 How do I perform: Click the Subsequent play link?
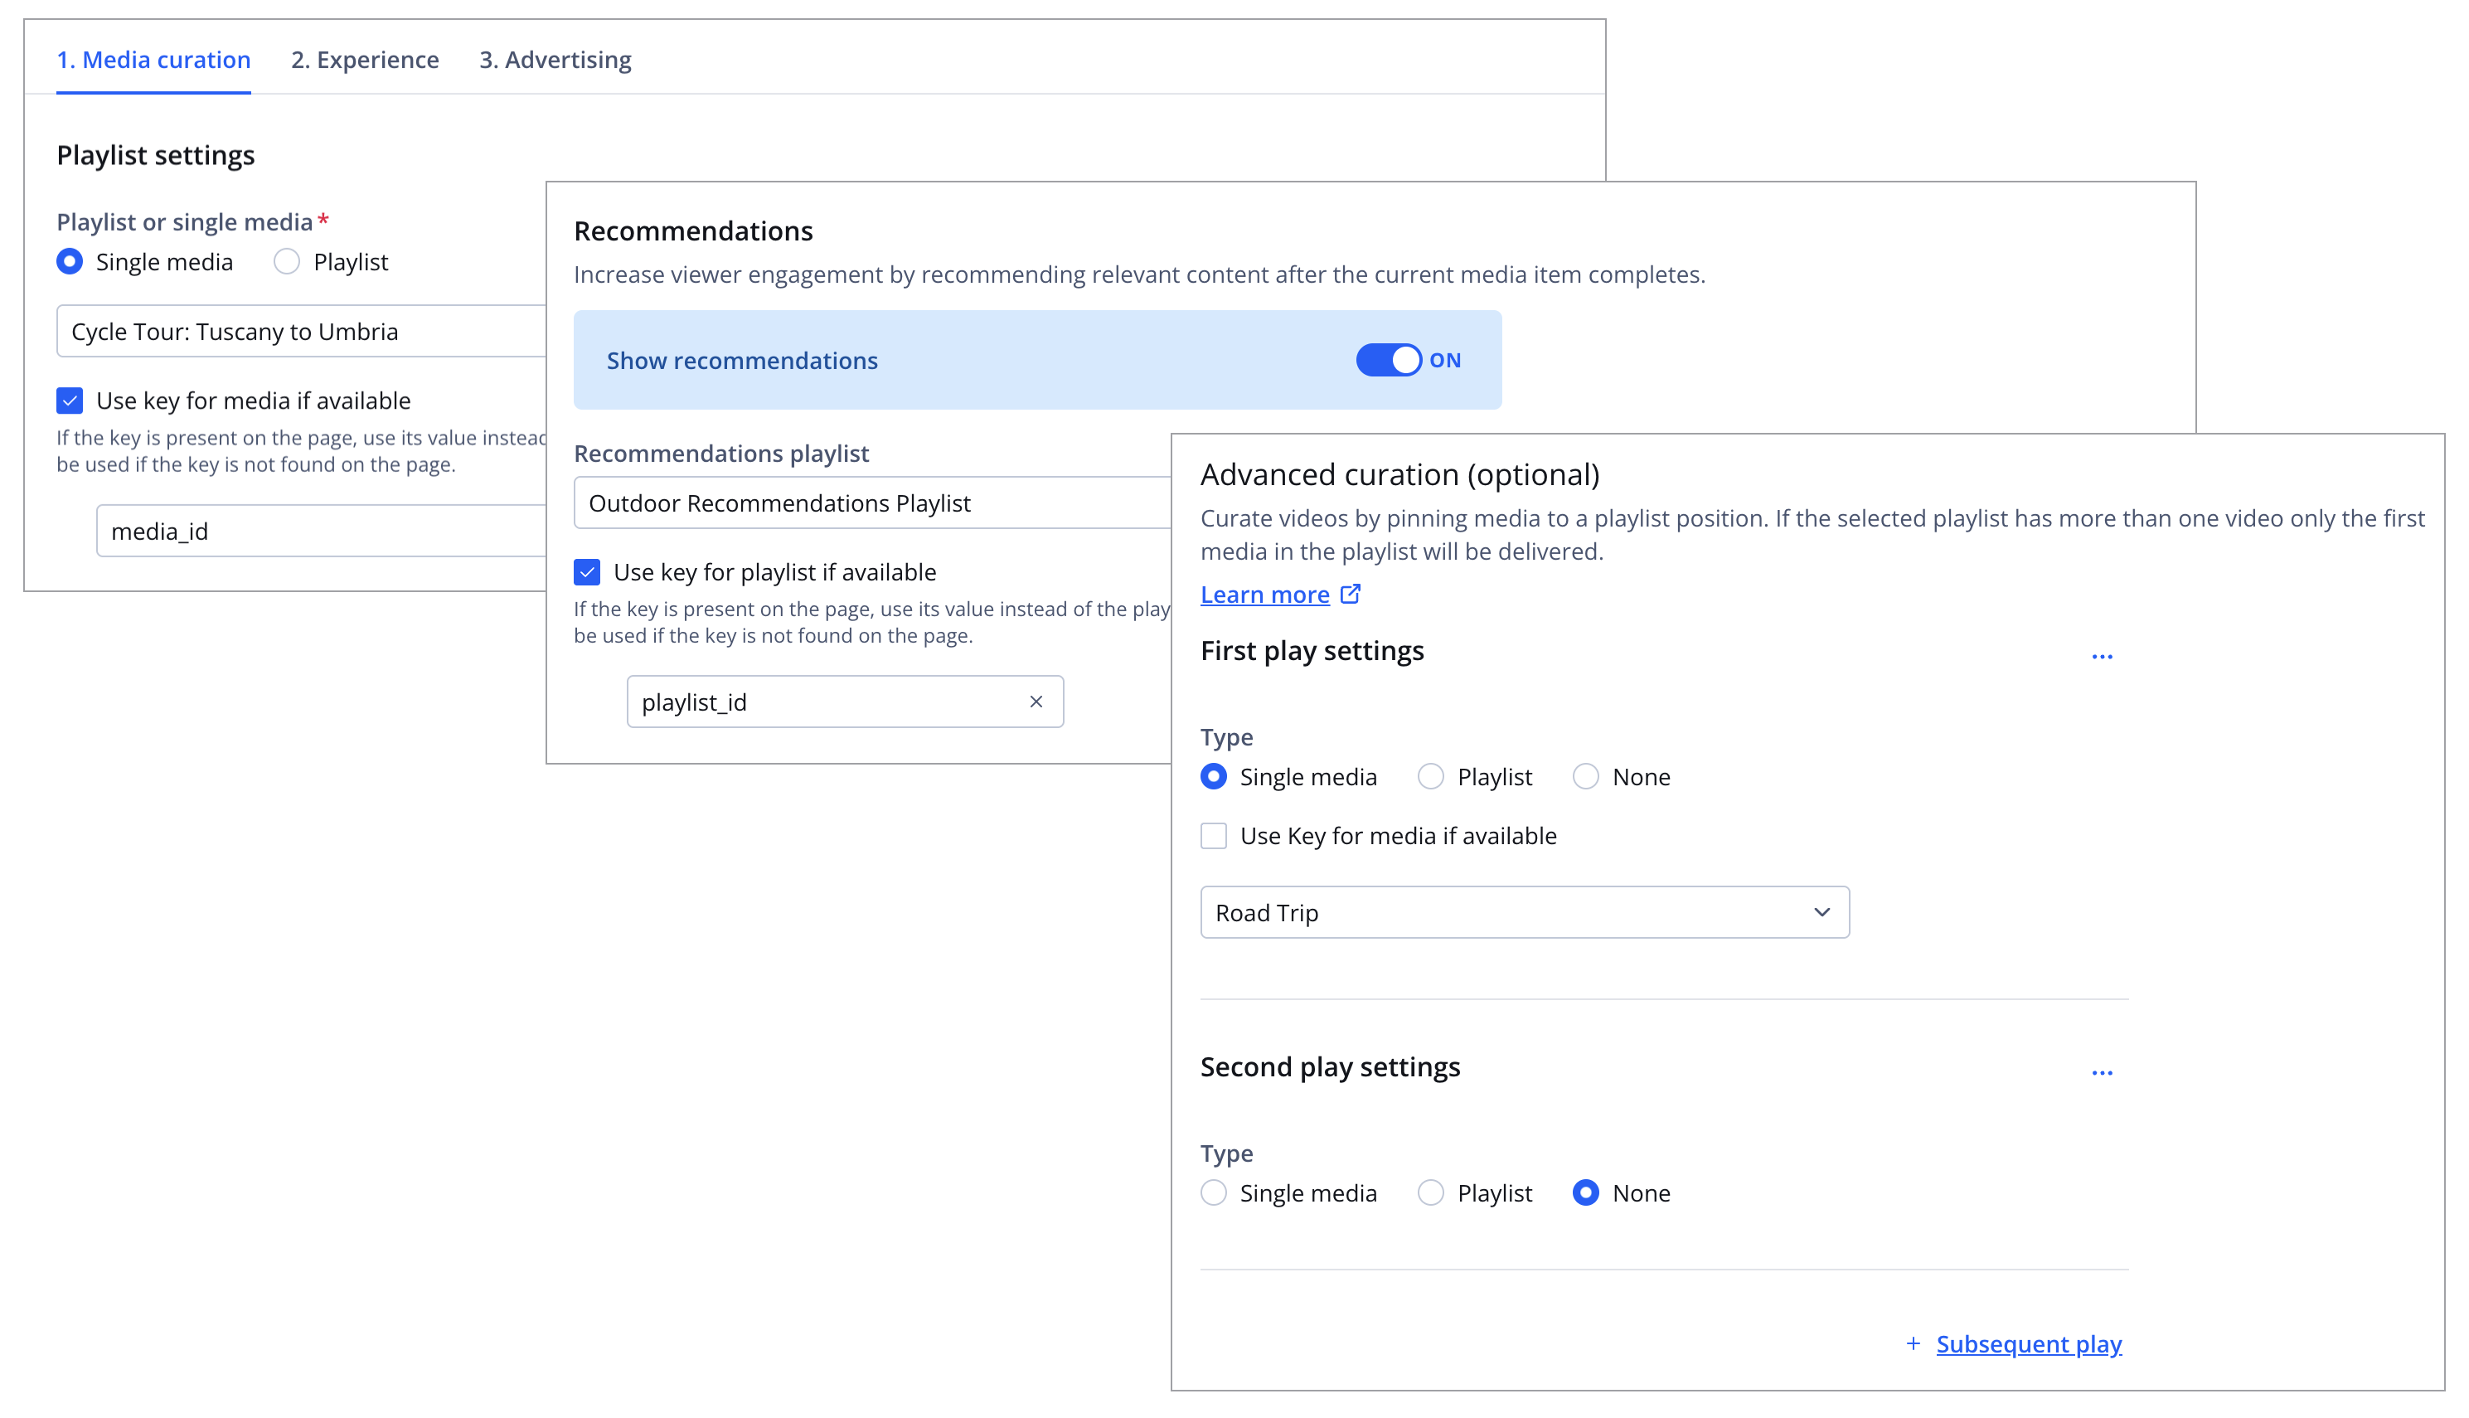pos(2029,1344)
